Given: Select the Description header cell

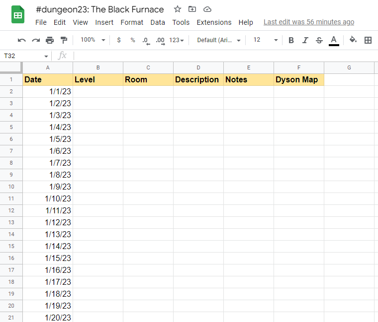Looking at the screenshot, I should pyautogui.click(x=198, y=79).
